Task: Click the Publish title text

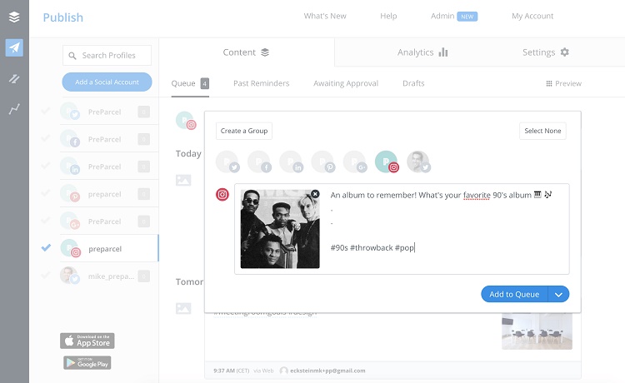Action: [x=63, y=17]
